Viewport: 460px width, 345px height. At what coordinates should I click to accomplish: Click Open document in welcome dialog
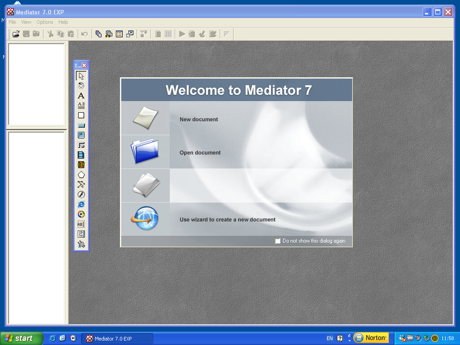200,153
